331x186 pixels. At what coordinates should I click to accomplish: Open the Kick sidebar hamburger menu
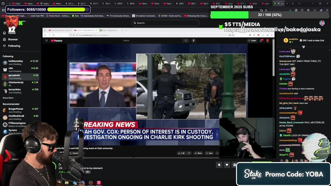(x=5, y=23)
